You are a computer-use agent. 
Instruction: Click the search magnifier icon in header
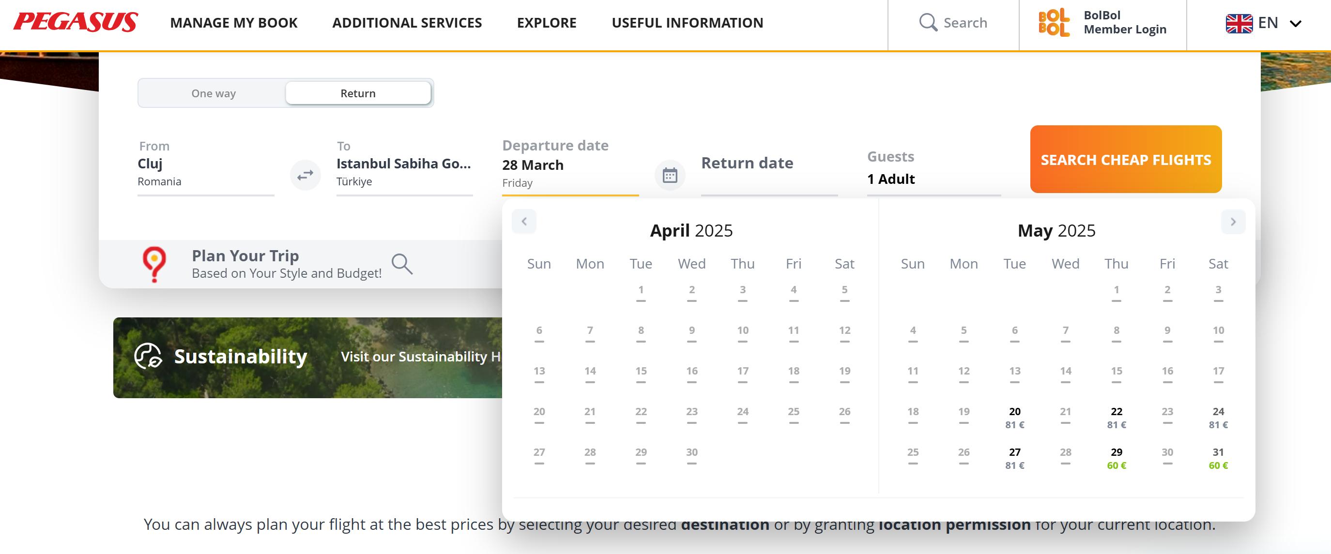928,22
